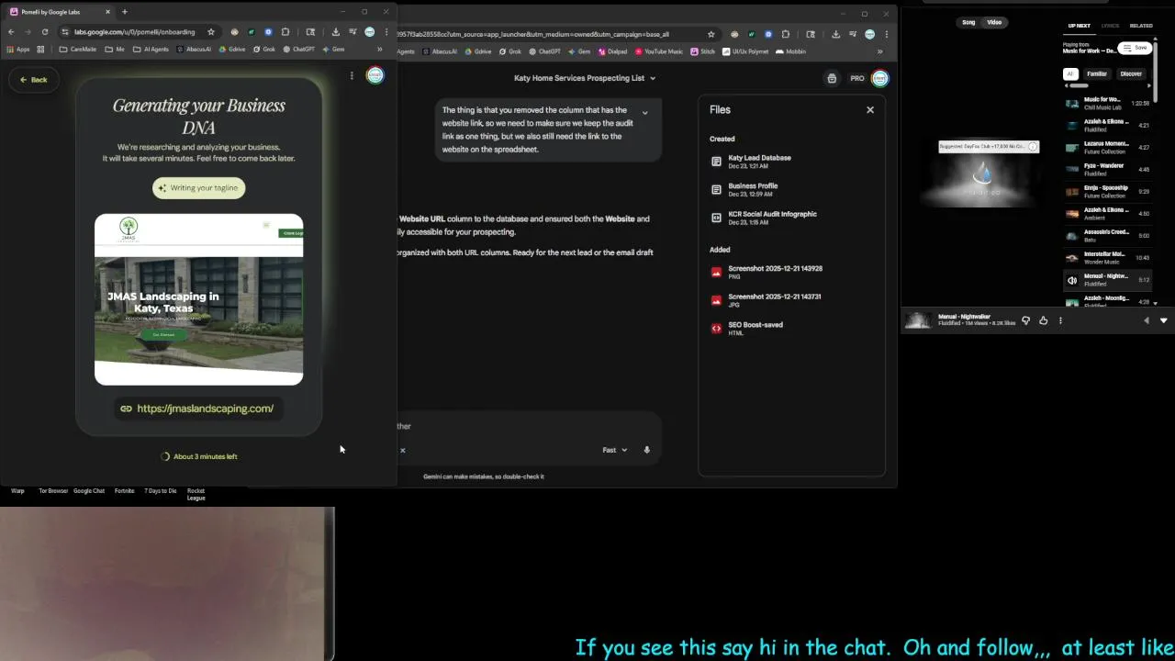Select the UP NEXT tab
Screen dimensions: 1175x661
pos(1079,26)
